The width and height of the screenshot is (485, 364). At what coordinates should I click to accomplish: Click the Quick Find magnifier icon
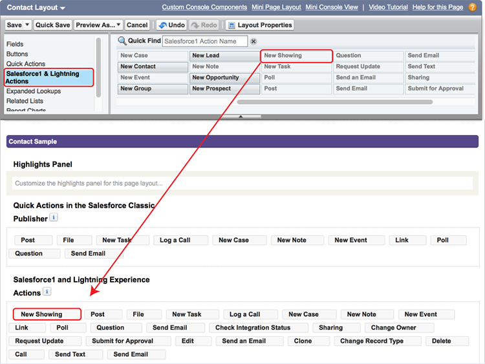(x=122, y=41)
